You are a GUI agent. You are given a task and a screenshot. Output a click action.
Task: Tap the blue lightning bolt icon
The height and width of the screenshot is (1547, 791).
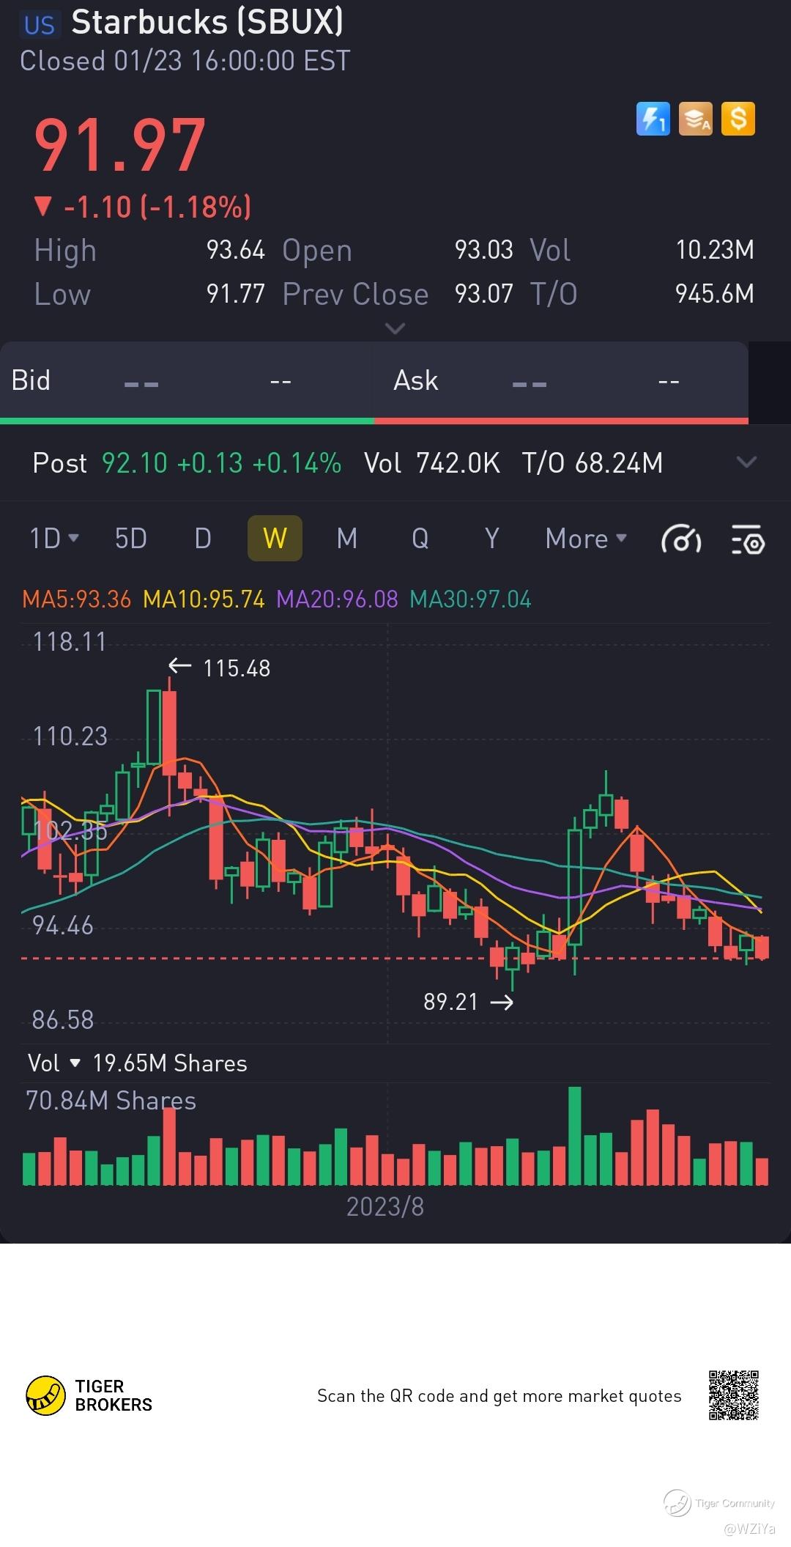pyautogui.click(x=653, y=119)
